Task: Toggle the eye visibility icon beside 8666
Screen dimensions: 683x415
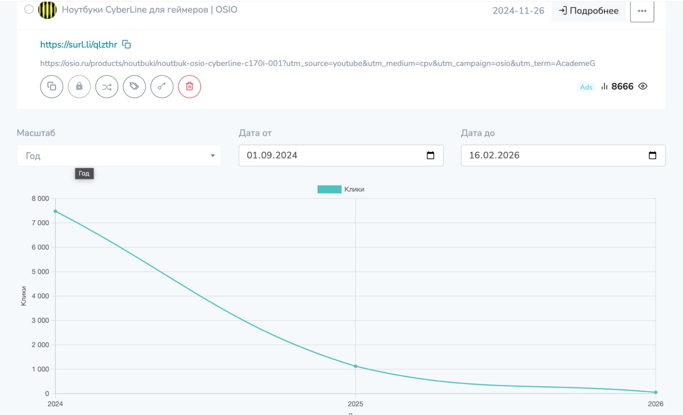Action: click(x=643, y=86)
